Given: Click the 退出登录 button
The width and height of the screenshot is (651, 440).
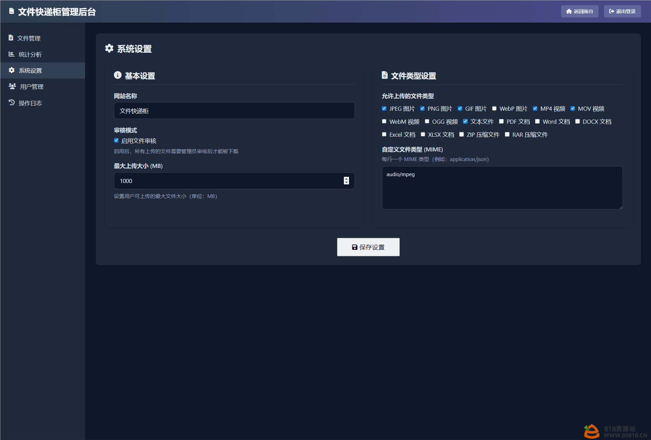Looking at the screenshot, I should (x=622, y=11).
